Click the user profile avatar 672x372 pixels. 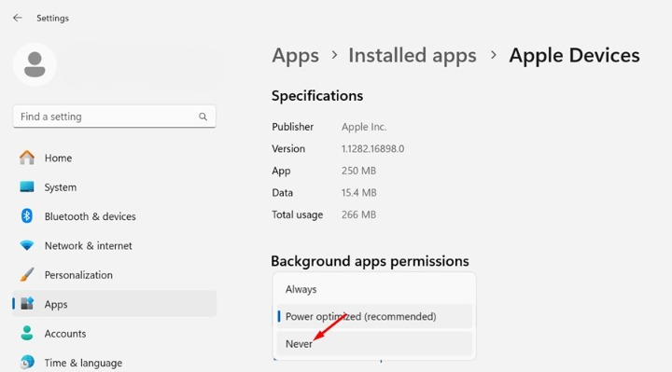pos(35,64)
